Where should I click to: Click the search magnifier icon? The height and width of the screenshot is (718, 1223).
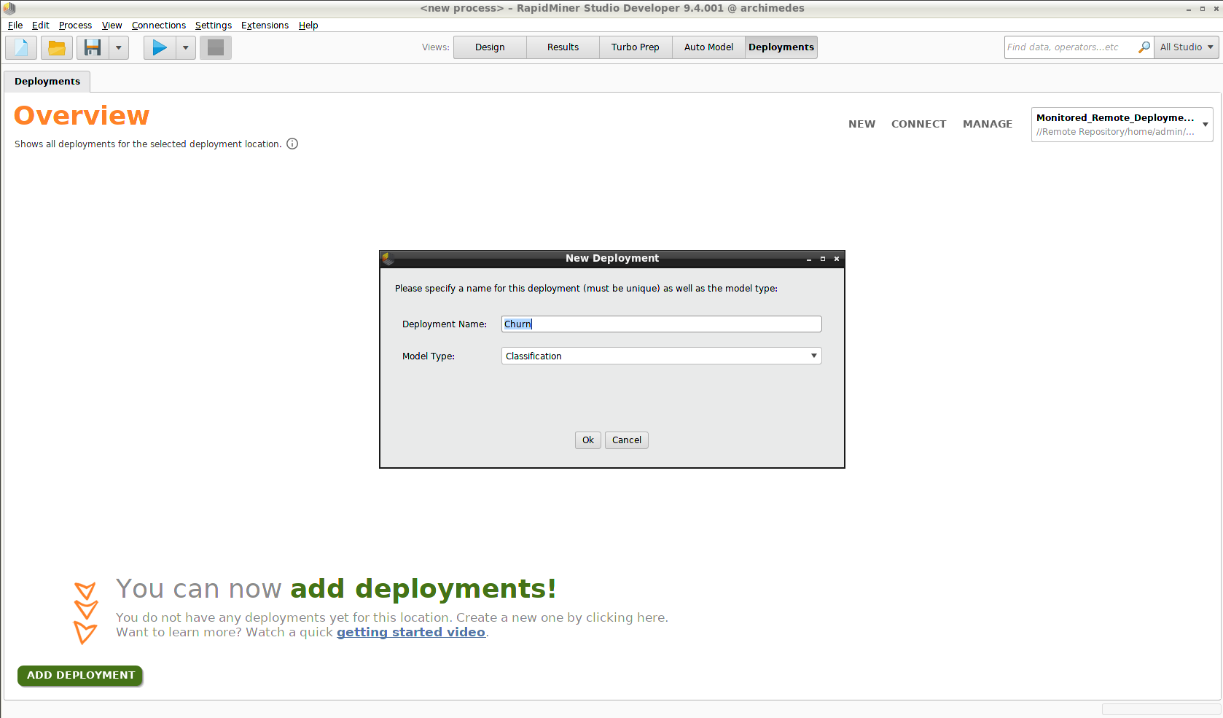[1144, 47]
